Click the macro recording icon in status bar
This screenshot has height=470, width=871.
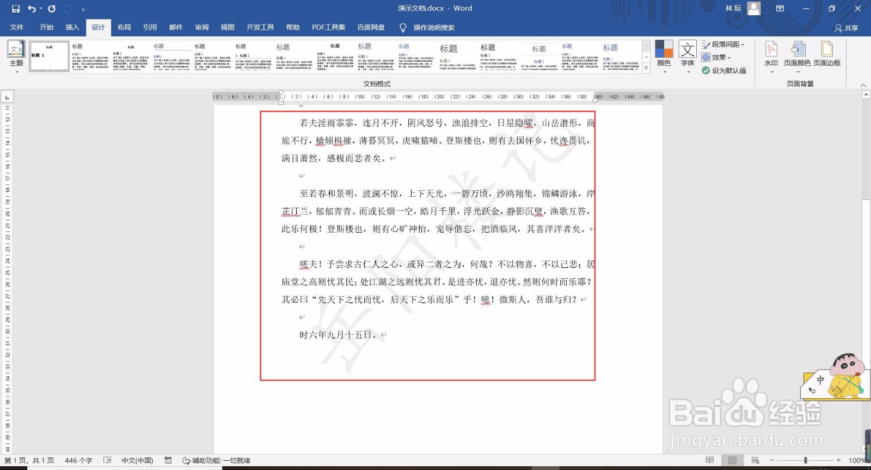pos(168,460)
